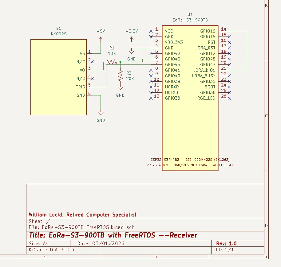This screenshot has width=281, height=267.
Task: Click the green junction dot after R1
Action: pos(121,62)
